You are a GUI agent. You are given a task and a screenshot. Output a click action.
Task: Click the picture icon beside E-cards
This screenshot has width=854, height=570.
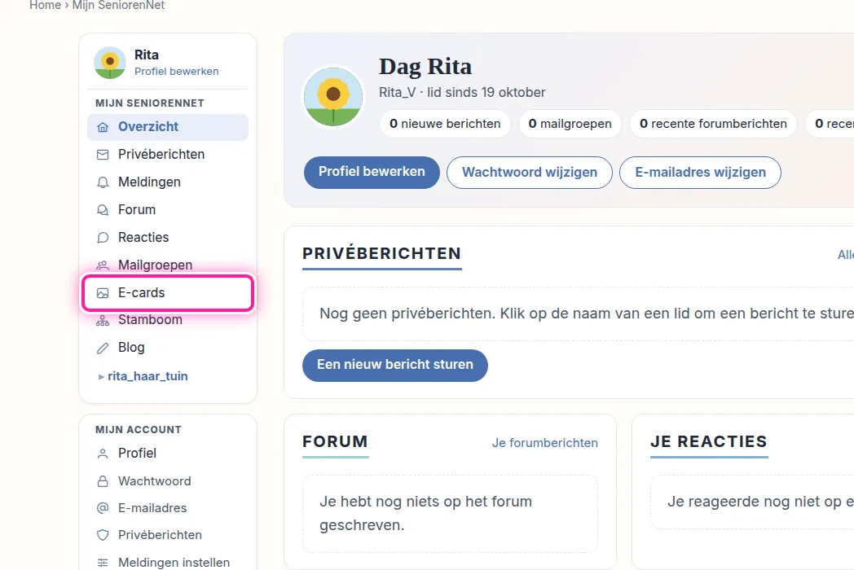pyautogui.click(x=103, y=293)
